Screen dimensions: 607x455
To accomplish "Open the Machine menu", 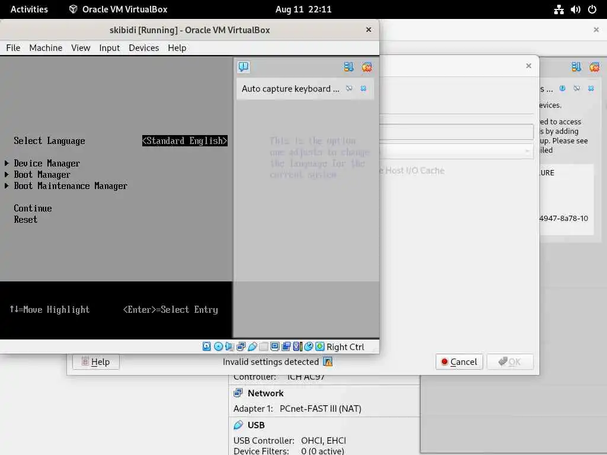I will pos(46,47).
